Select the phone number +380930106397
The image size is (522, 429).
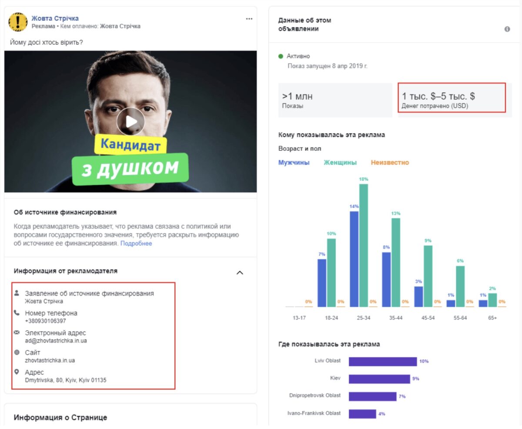coord(46,321)
